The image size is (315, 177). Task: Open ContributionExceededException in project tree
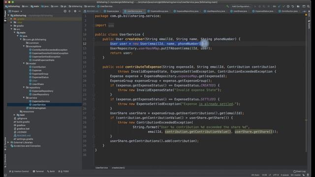pos(50,50)
